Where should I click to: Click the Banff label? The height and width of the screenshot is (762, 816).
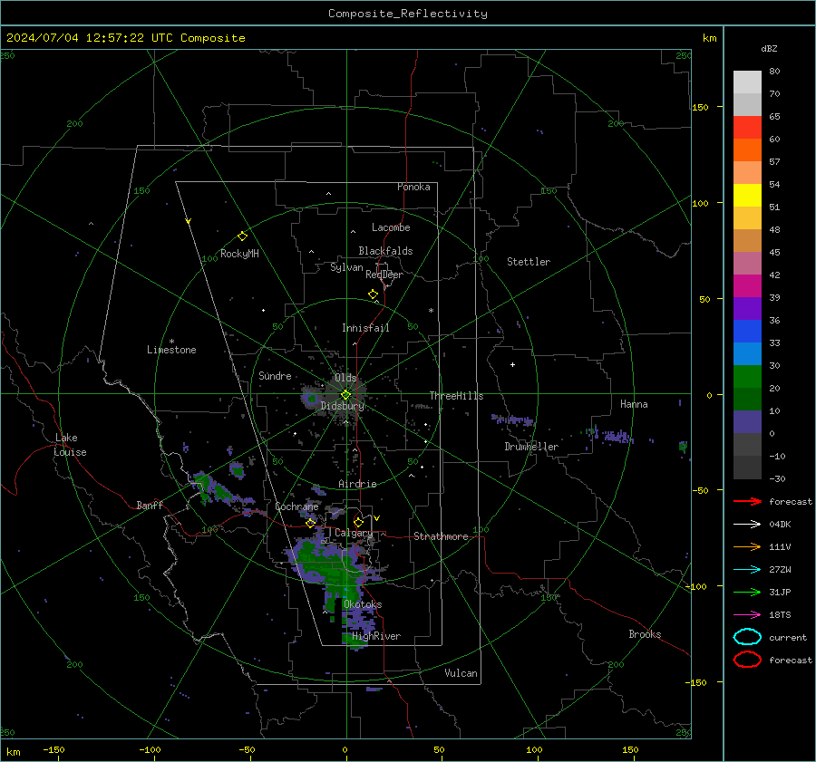coord(150,505)
